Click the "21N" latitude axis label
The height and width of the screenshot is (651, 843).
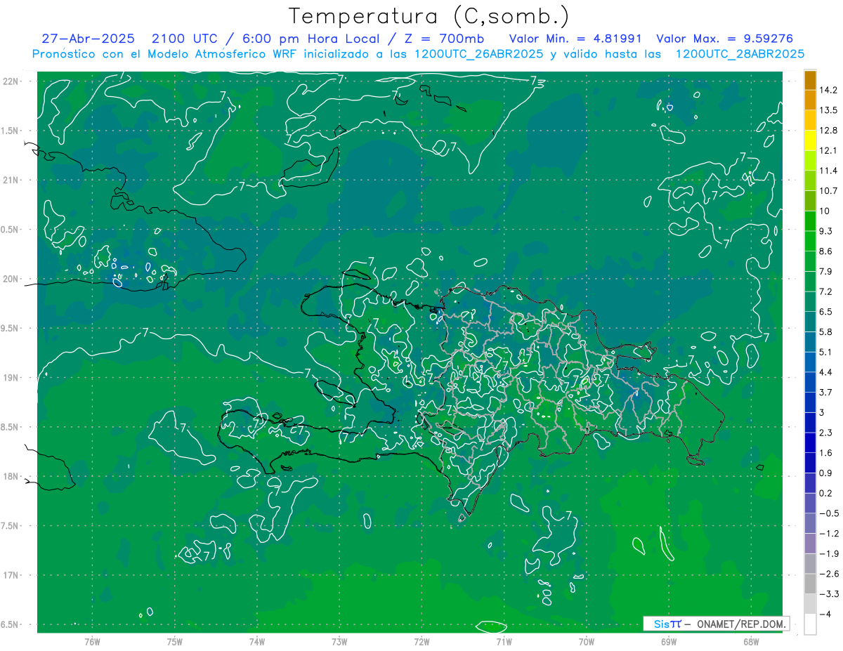click(11, 180)
